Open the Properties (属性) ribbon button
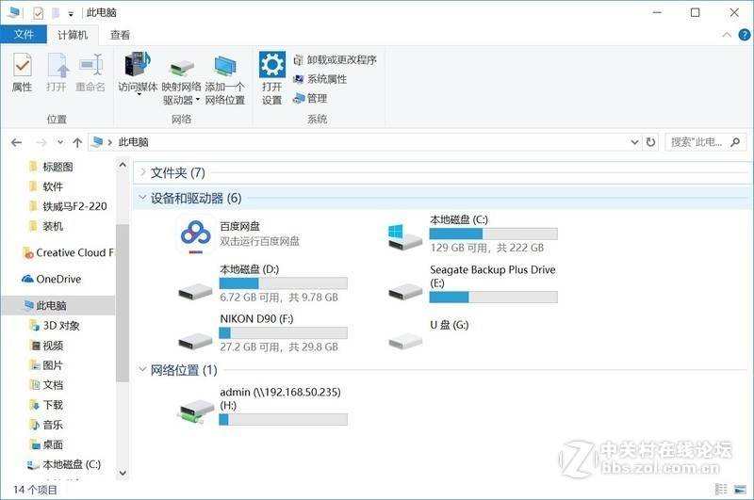This screenshot has width=754, height=500. tap(22, 73)
